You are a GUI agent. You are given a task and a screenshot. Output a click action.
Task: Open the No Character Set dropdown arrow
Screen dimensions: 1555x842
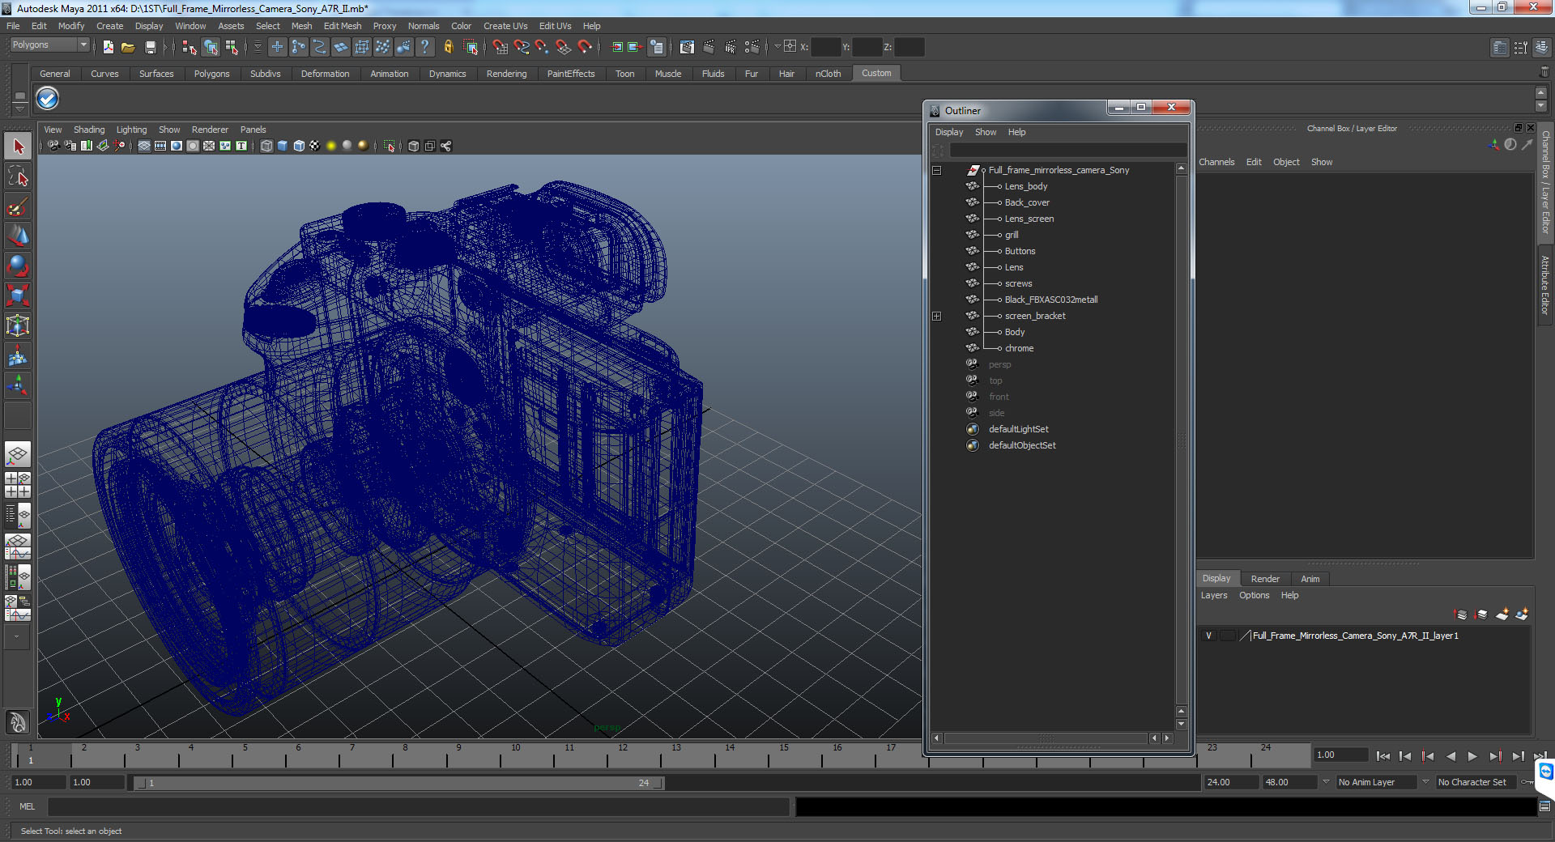(x=1426, y=782)
